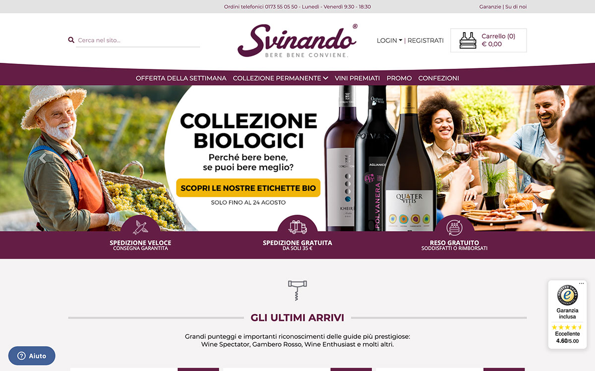Click the magnifying glass search icon
595x371 pixels.
click(x=71, y=40)
